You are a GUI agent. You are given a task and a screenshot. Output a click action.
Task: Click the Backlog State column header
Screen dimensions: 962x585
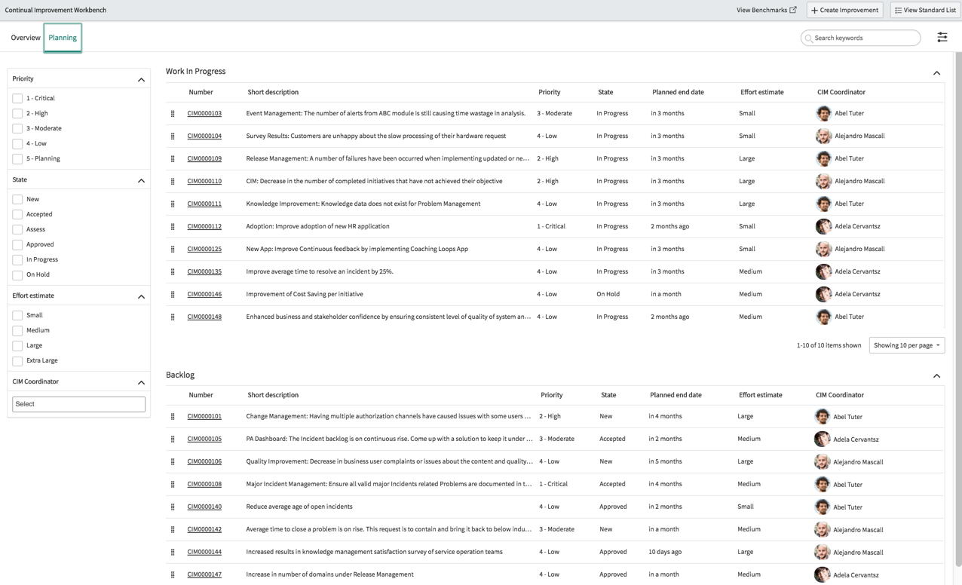608,395
